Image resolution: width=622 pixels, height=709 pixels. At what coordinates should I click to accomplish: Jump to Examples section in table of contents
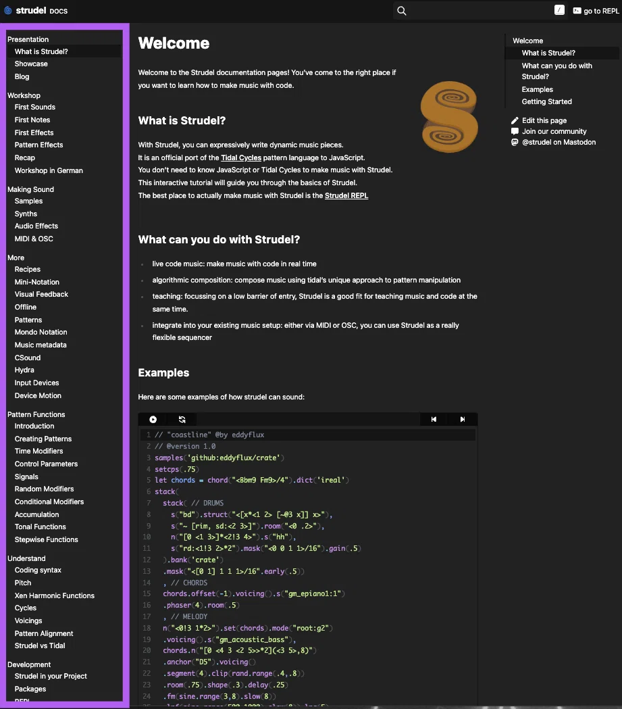pos(538,89)
